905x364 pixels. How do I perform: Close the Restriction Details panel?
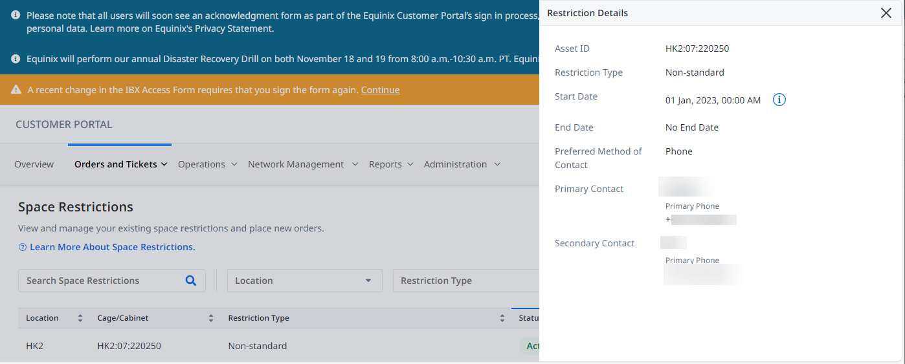(886, 13)
